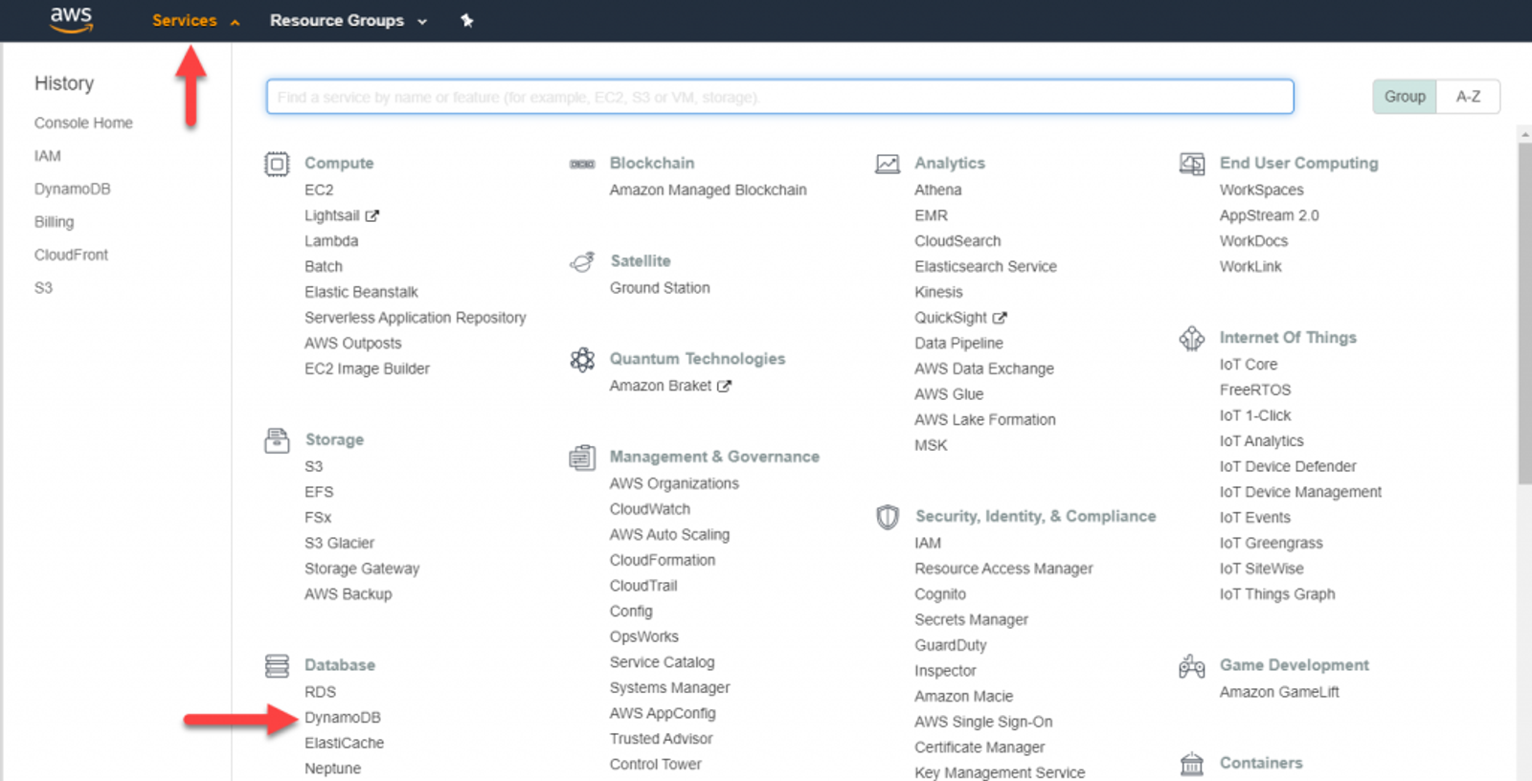Click the Compute category chip icon
Image resolution: width=1532 pixels, height=781 pixels.
[x=277, y=165]
